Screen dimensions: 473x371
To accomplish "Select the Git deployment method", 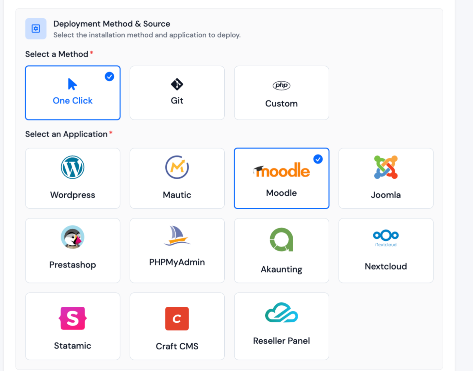I will (x=177, y=92).
